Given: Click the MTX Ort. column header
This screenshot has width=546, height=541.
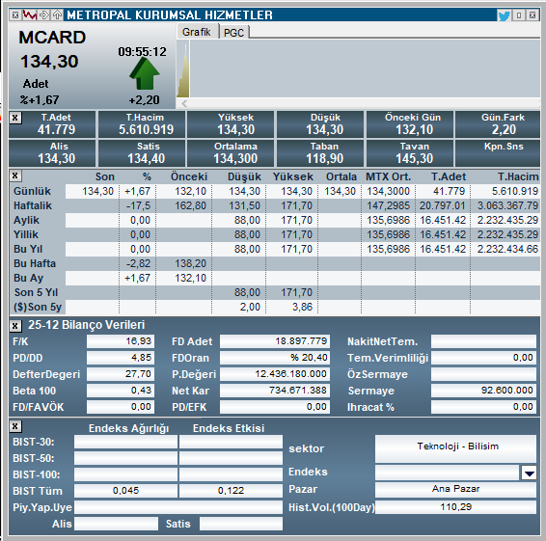Looking at the screenshot, I should tap(388, 176).
